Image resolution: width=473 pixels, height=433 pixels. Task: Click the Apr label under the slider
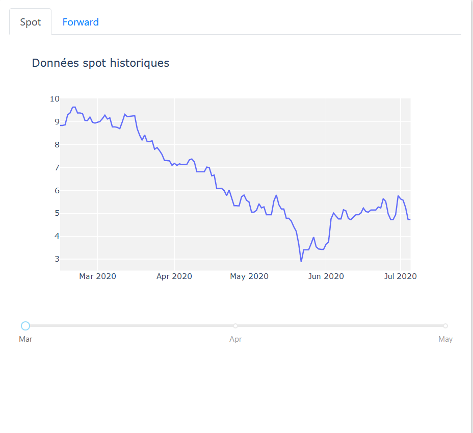click(x=235, y=339)
